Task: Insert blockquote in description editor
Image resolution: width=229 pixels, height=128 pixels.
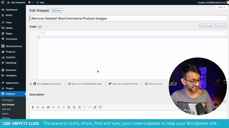Action: coord(48,107)
